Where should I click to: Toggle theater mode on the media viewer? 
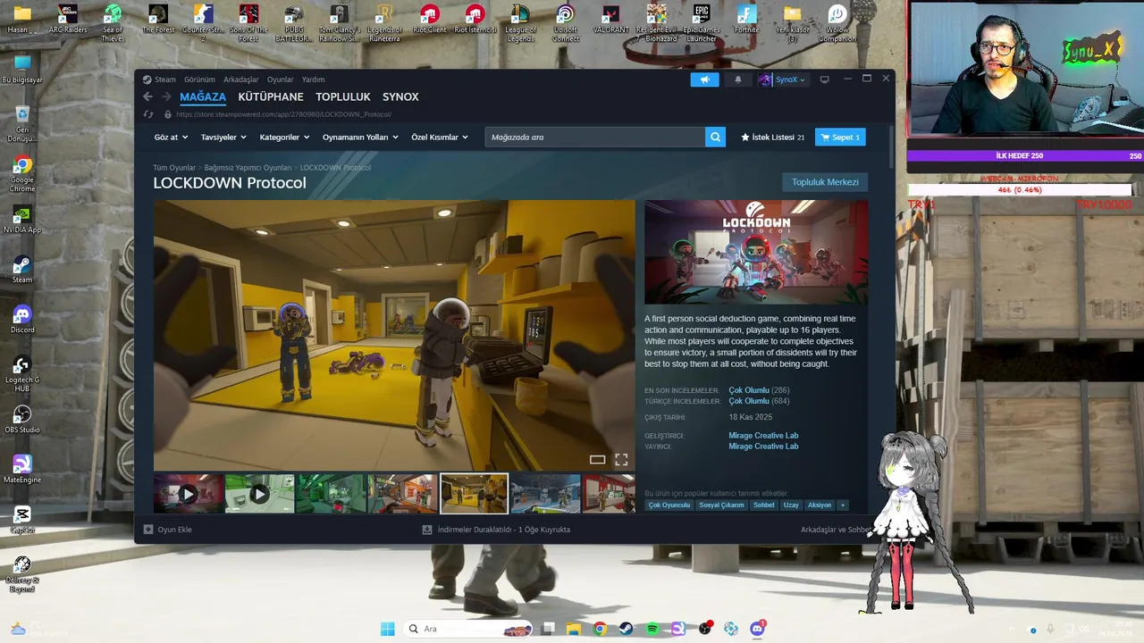click(597, 460)
